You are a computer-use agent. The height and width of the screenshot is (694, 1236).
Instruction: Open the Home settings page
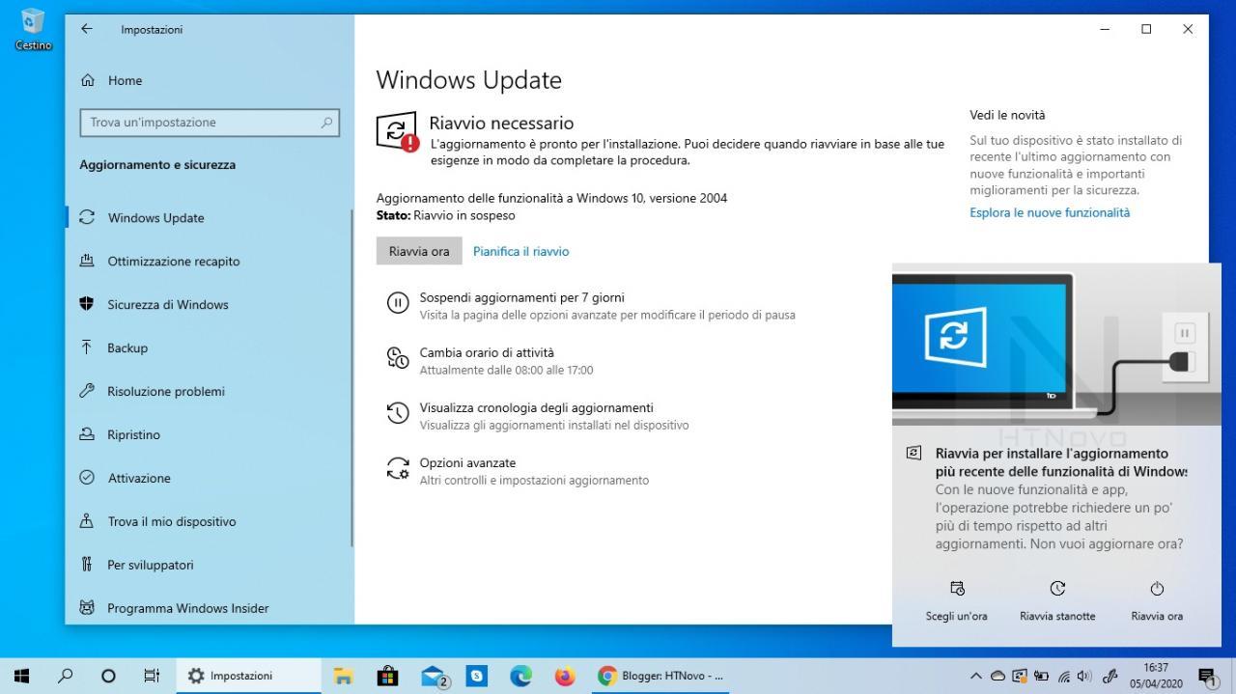[x=124, y=81]
